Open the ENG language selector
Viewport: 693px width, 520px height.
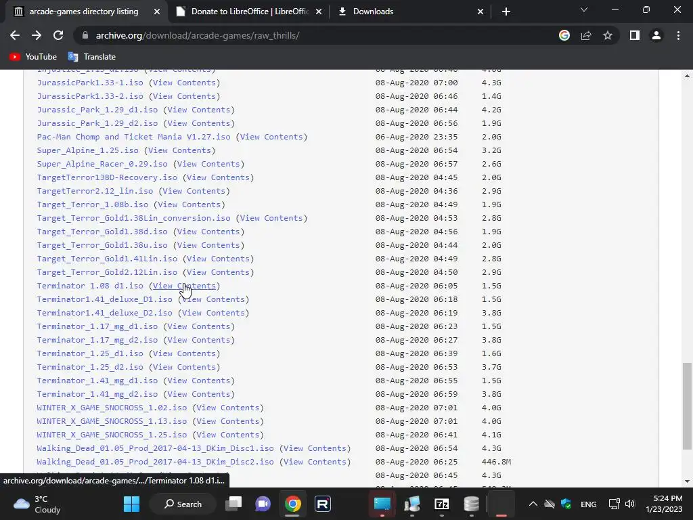588,504
